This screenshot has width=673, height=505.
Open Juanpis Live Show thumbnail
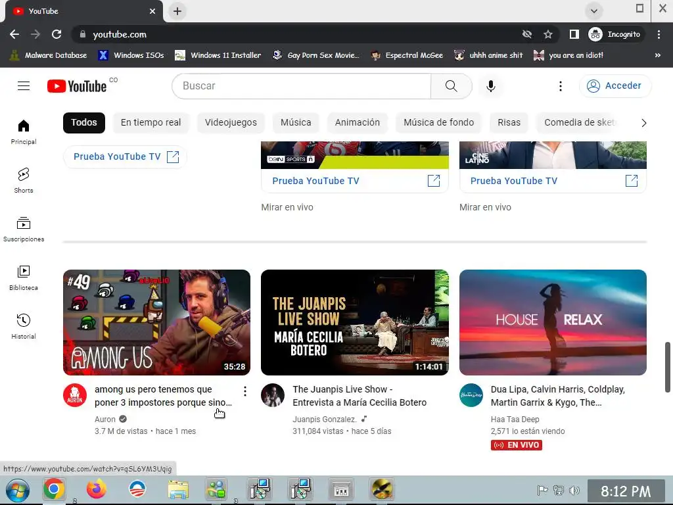[355, 322]
